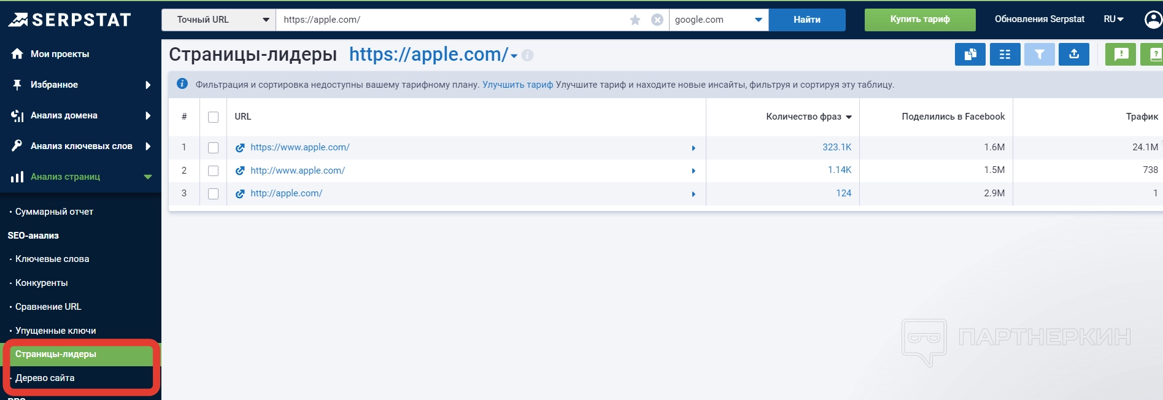Click the Улучшить тариф link
Viewport: 1163px width, 400px height.
tap(517, 85)
